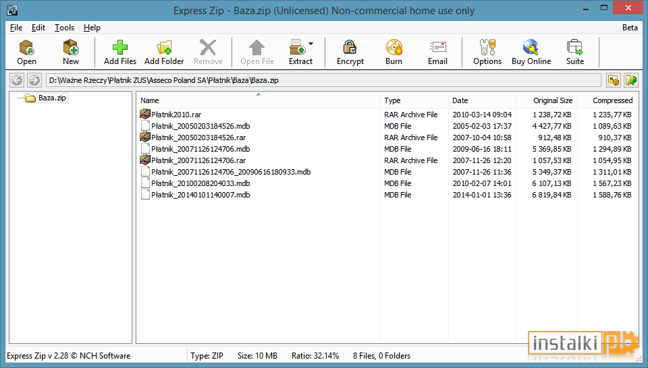Minimize the Express Zip window
648x368 pixels.
click(x=586, y=8)
